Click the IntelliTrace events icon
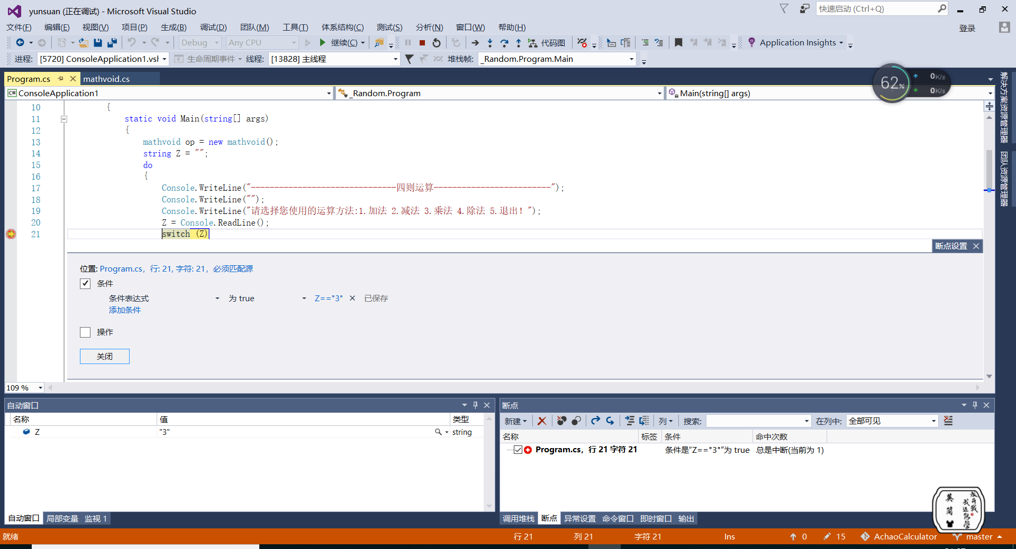The image size is (1016, 549). click(582, 43)
